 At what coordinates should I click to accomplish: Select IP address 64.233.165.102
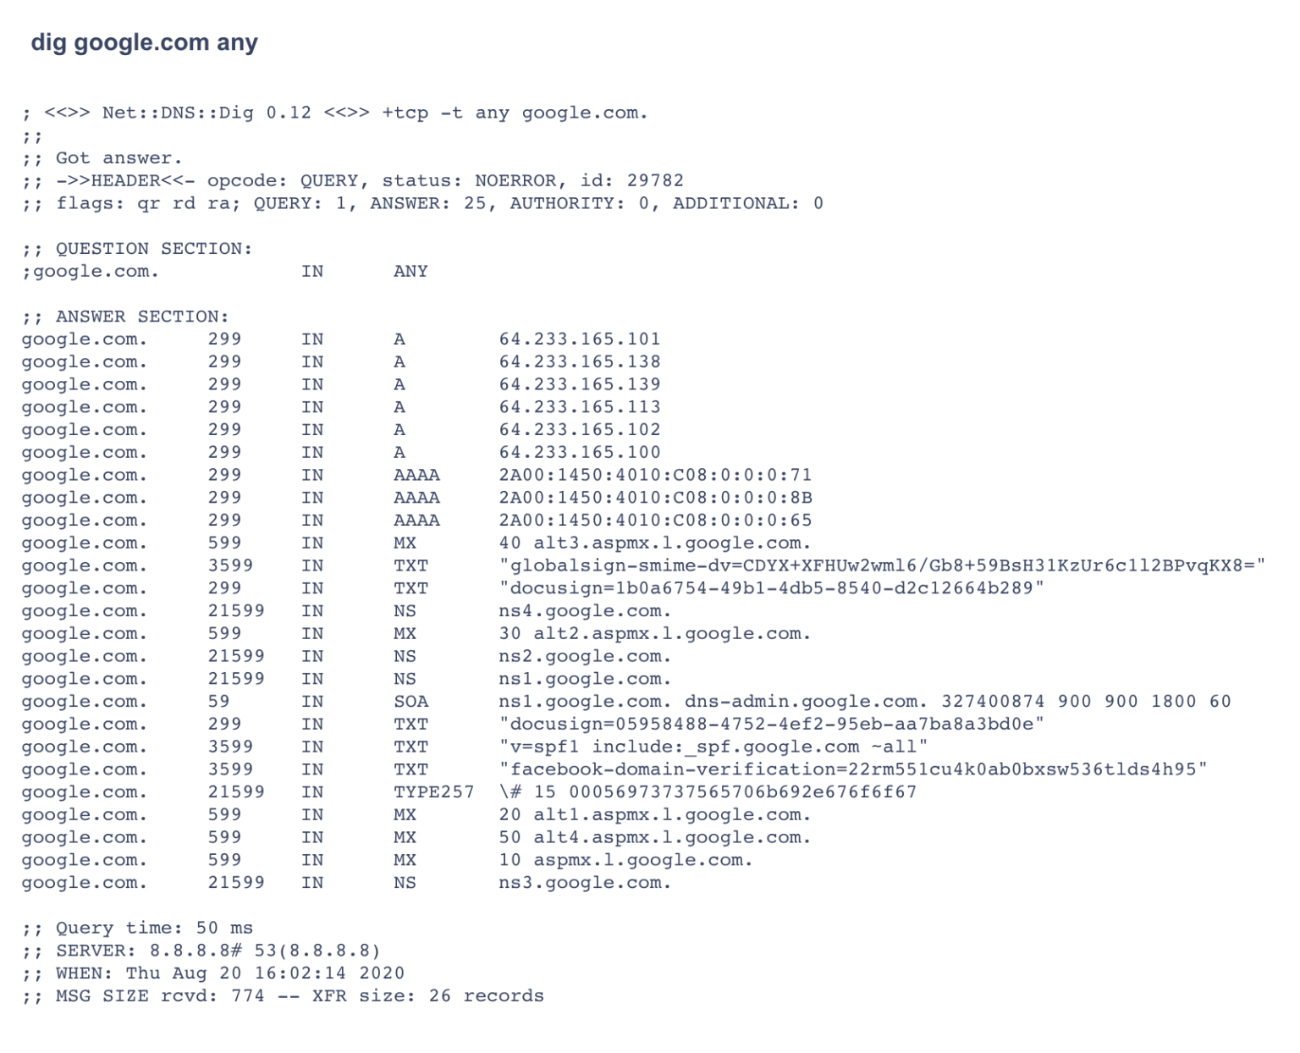coord(580,430)
